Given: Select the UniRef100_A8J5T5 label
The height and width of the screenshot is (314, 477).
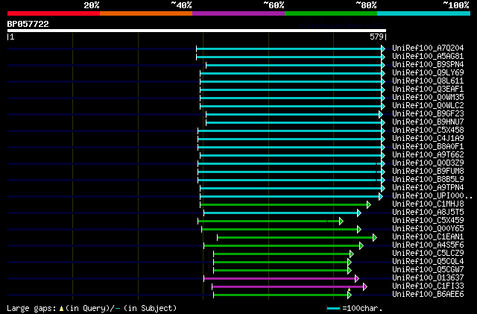Looking at the screenshot, I should point(428,213).
